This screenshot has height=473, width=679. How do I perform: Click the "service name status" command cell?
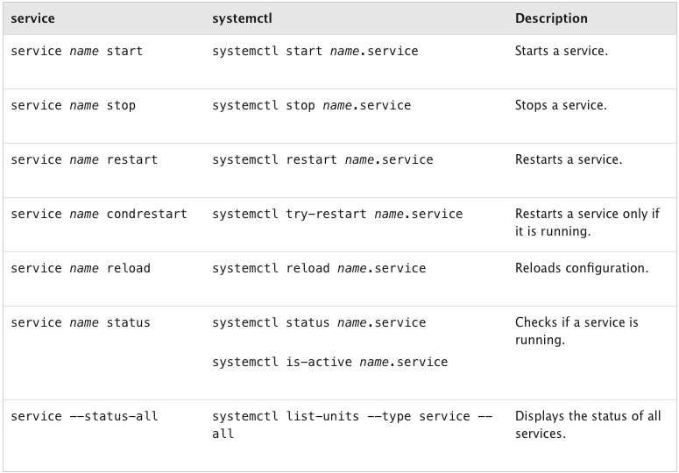click(x=81, y=322)
